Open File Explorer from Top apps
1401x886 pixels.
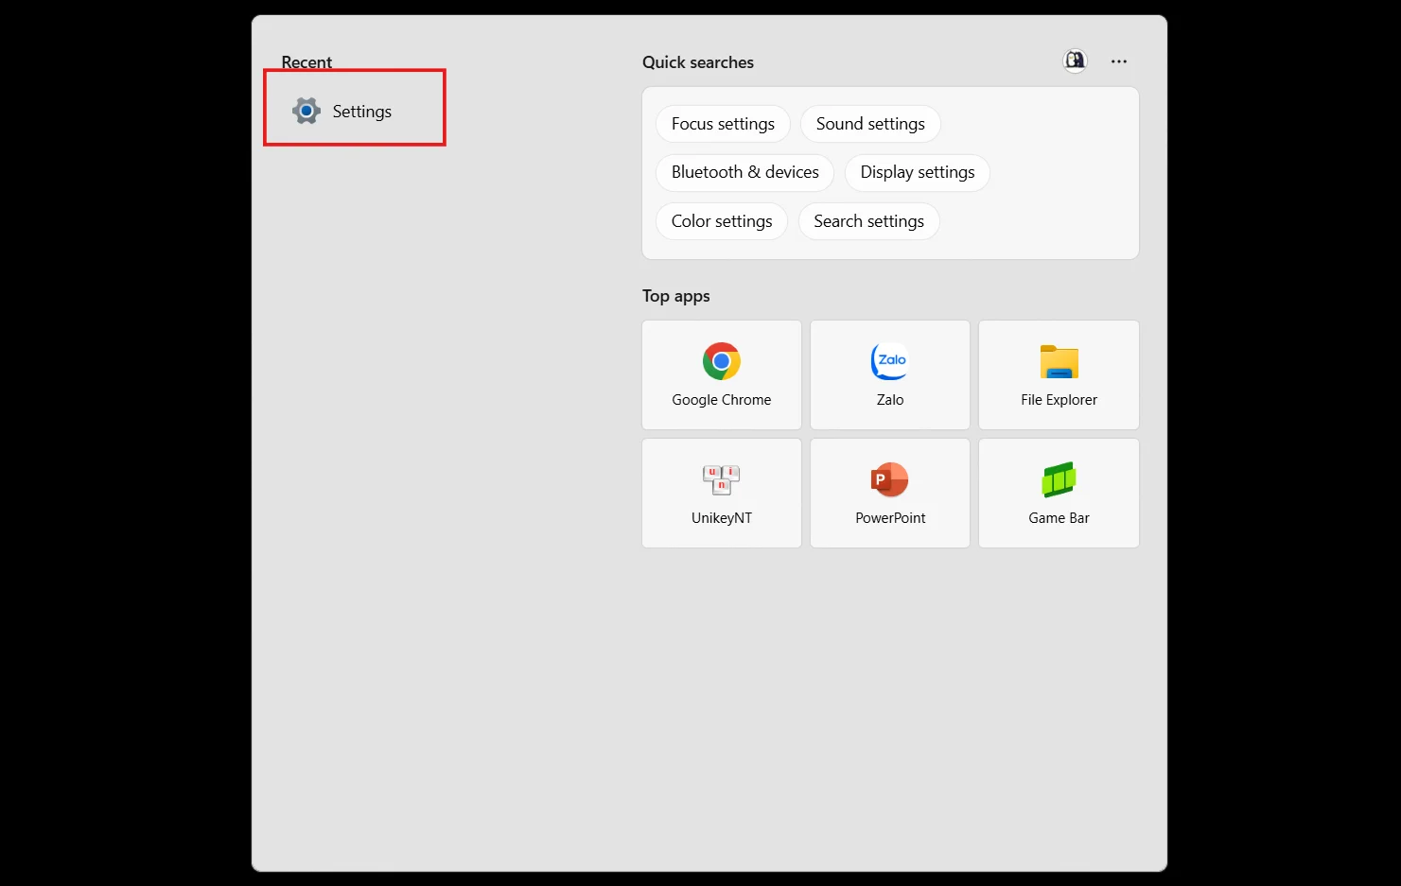point(1058,374)
